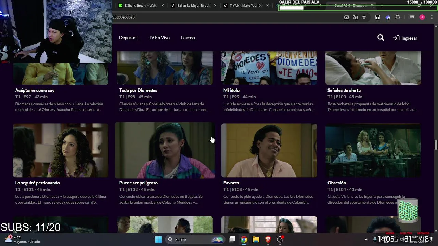Image resolution: width=438 pixels, height=246 pixels.
Task: Open the translate page icon in address bar
Action: pyautogui.click(x=355, y=17)
